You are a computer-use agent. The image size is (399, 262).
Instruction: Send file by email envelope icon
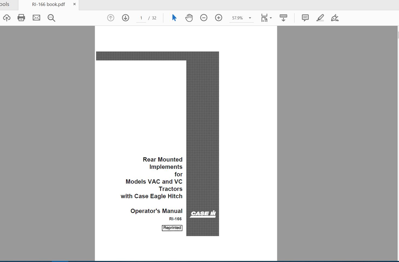36,18
